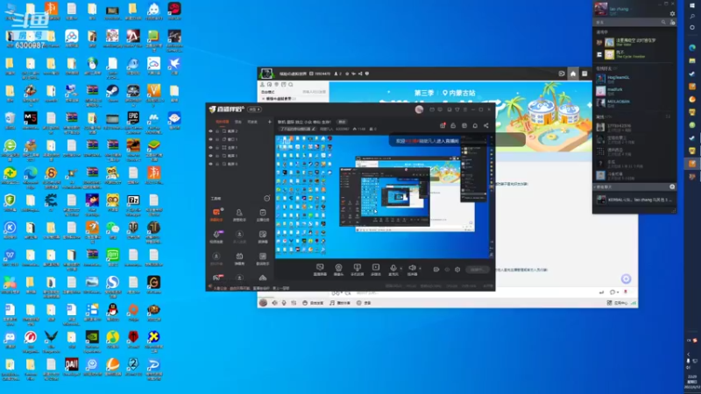
Task: Click the plus icon on Steam group chats bar
Action: [x=672, y=186]
